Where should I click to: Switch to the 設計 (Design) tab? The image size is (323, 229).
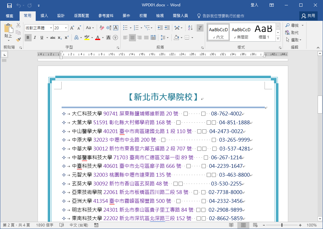[x=61, y=16]
